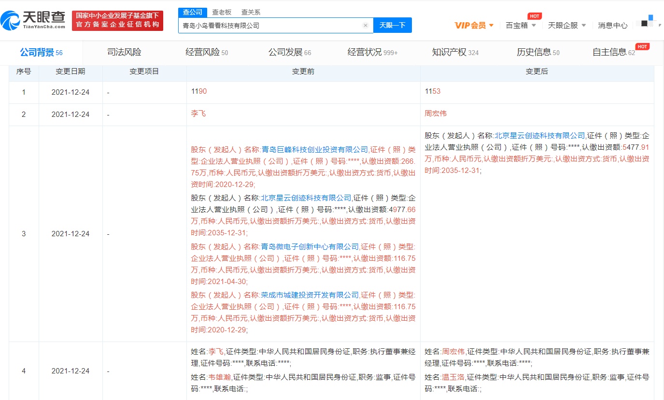Click 周宏伟 name in row 4
This screenshot has width=664, height=400.
coord(453,352)
